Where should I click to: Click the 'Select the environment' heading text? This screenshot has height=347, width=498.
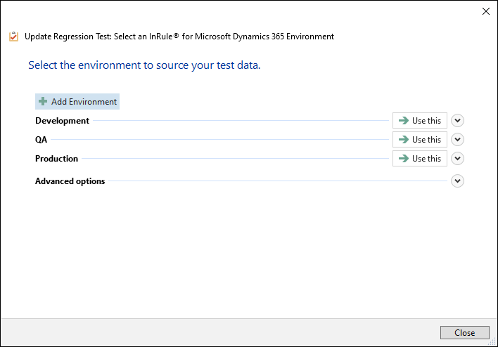point(144,65)
